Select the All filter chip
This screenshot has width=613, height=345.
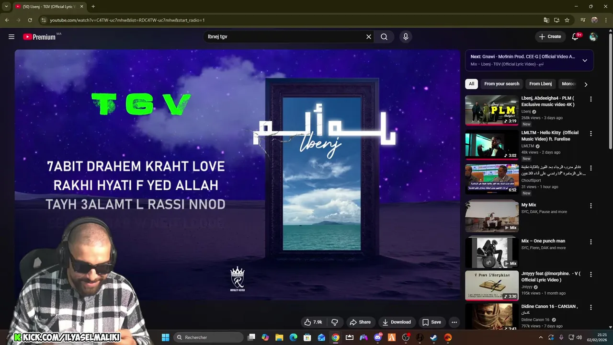(x=471, y=84)
